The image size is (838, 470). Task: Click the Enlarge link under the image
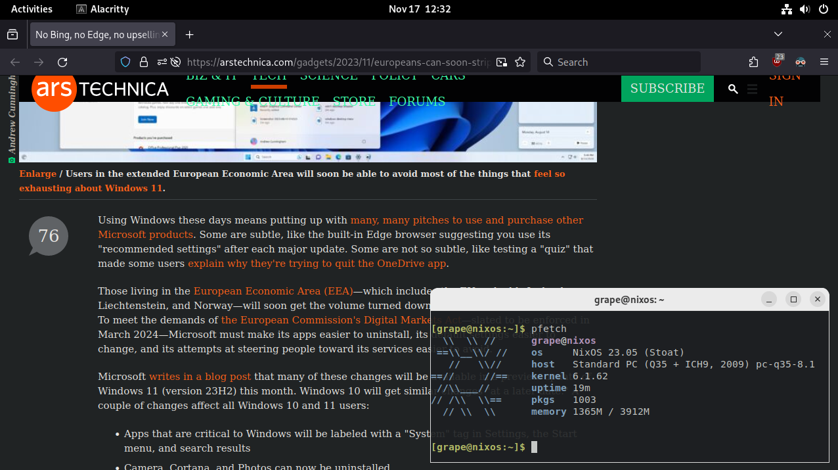point(37,174)
